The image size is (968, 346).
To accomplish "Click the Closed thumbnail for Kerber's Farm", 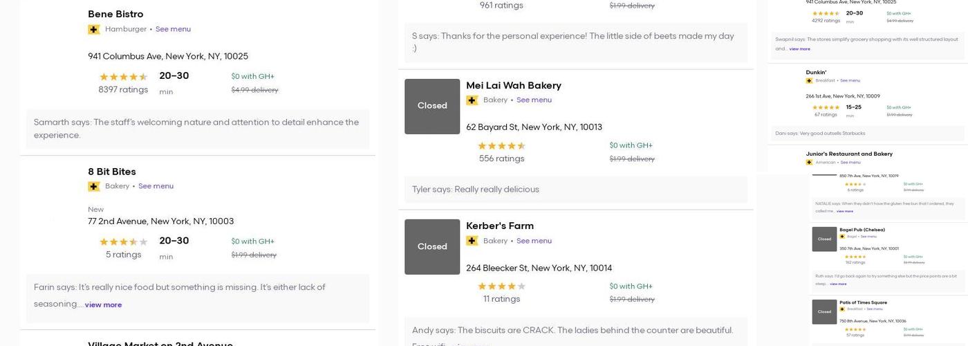I will [432, 247].
